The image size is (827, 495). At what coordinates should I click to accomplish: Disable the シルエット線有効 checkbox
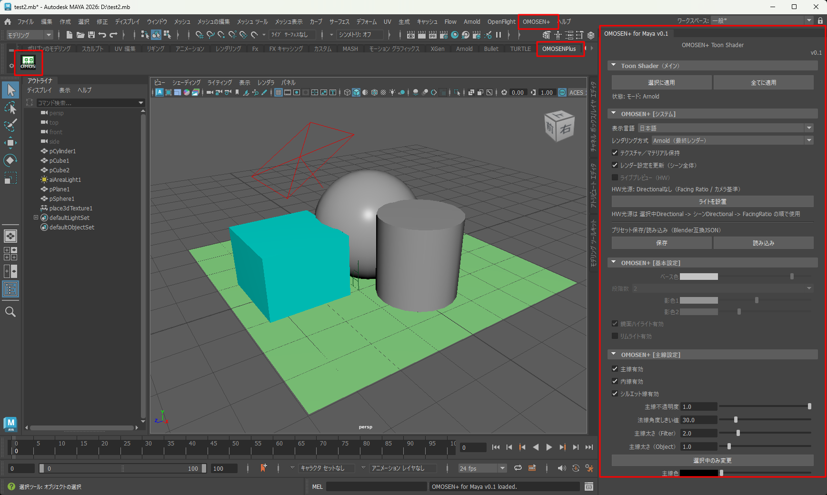[615, 394]
